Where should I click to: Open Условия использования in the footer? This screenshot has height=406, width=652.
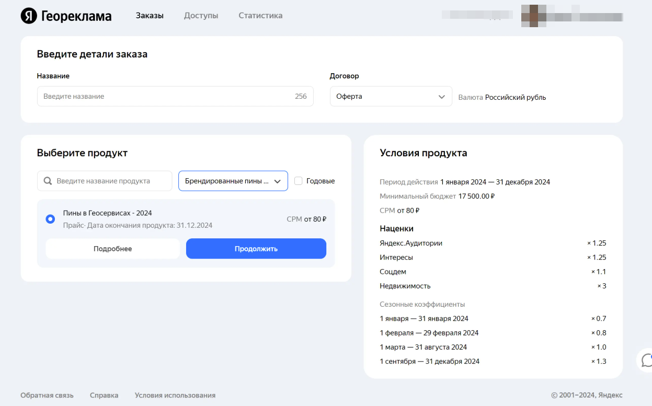pos(175,395)
